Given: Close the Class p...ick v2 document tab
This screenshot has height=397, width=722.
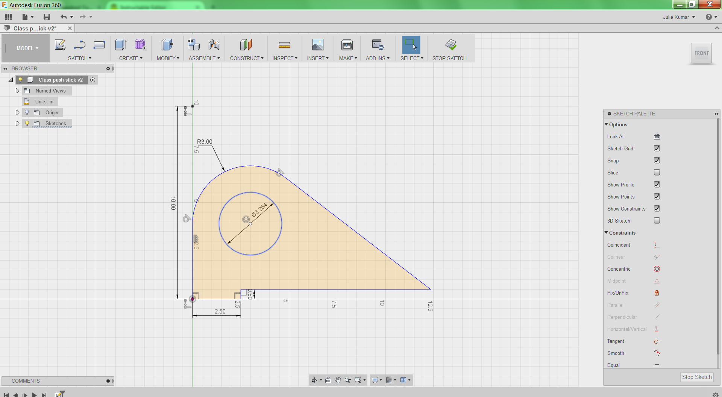Looking at the screenshot, I should point(70,28).
